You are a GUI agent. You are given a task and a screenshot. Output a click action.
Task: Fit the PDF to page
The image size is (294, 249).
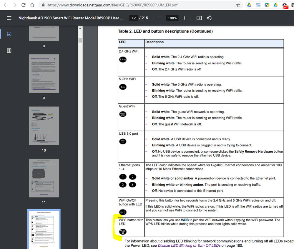[x=199, y=18]
